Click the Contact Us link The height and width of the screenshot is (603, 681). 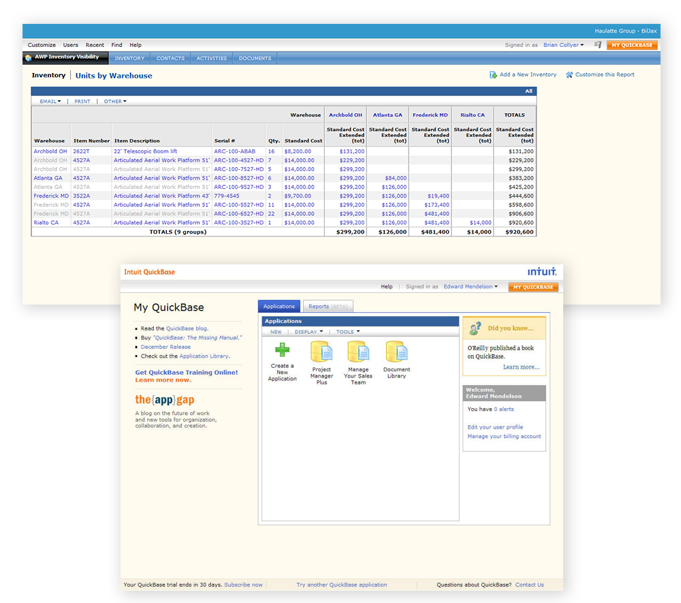click(x=529, y=585)
